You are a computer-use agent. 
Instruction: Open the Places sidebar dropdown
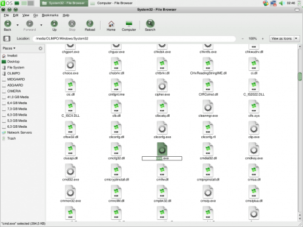[x=9, y=48]
